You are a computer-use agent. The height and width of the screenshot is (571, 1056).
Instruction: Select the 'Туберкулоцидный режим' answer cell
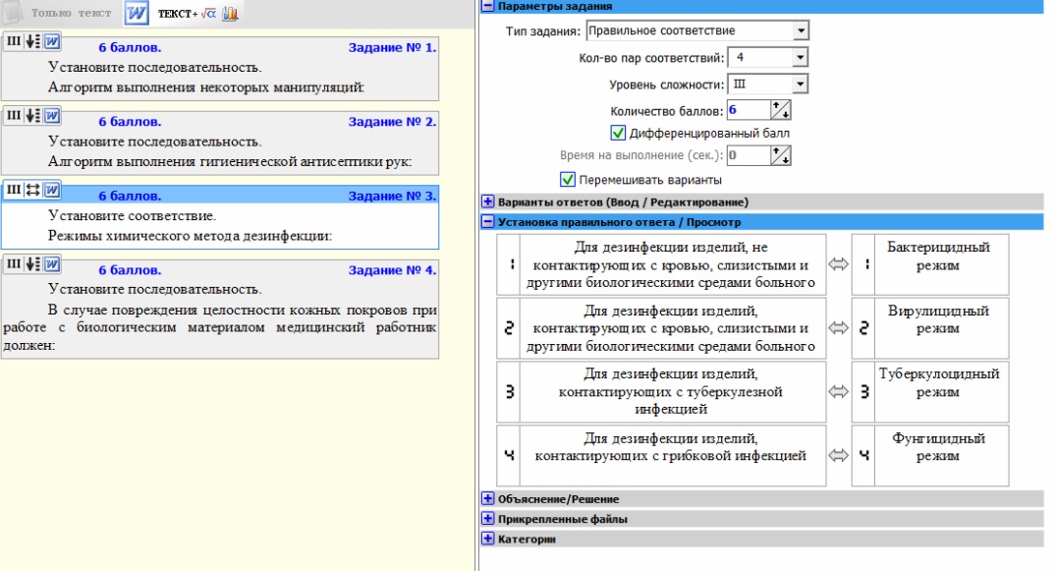click(x=941, y=391)
